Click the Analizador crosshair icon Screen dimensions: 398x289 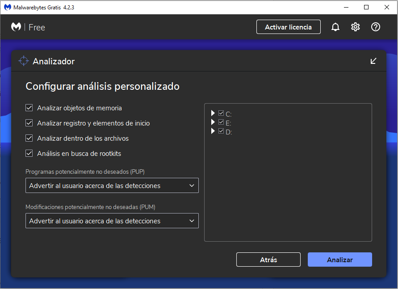coord(24,61)
